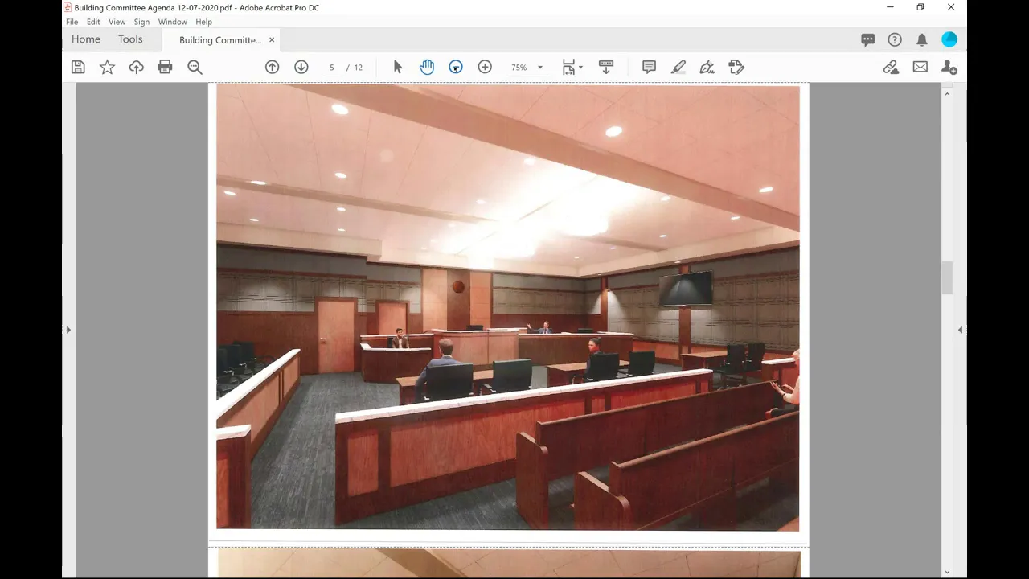Click scrollbar down arrow

click(947, 572)
